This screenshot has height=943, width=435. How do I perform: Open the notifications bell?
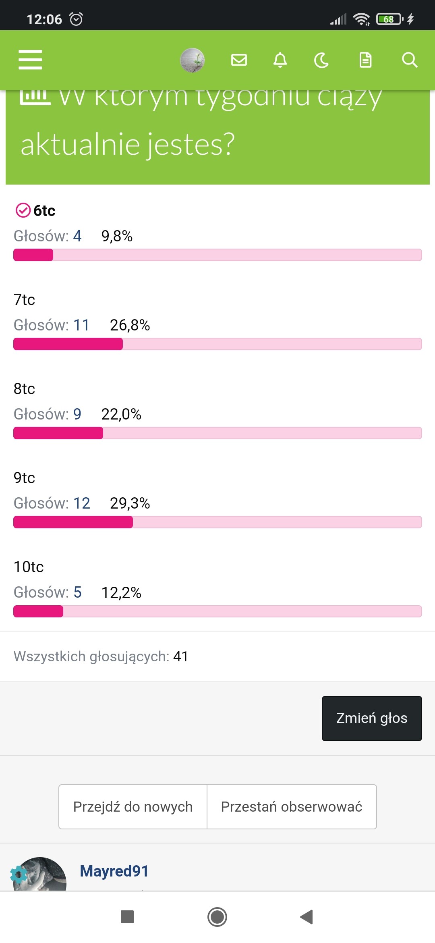280,60
